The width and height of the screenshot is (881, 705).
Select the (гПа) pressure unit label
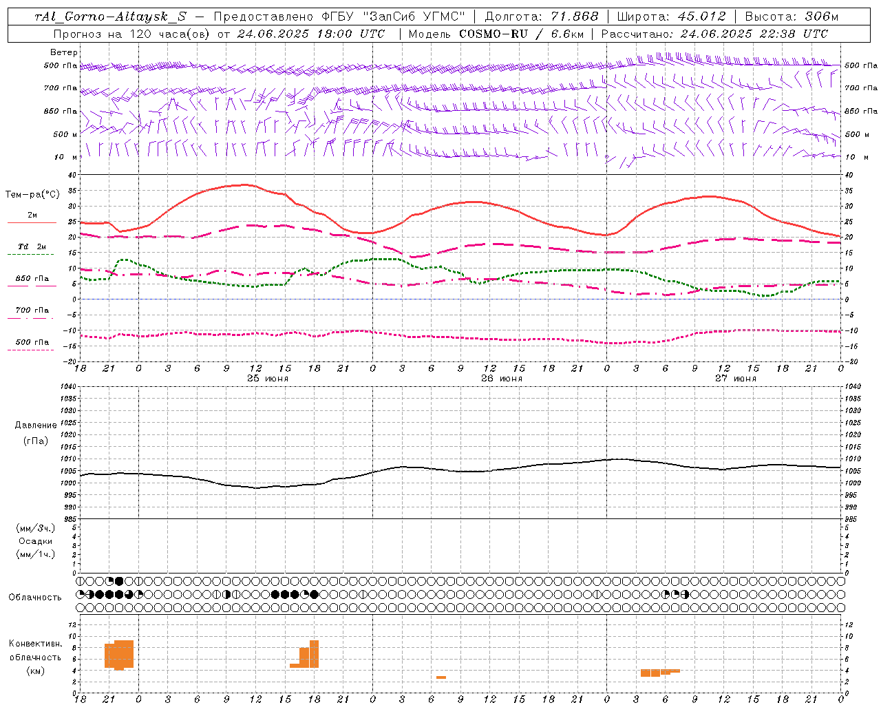pos(35,441)
